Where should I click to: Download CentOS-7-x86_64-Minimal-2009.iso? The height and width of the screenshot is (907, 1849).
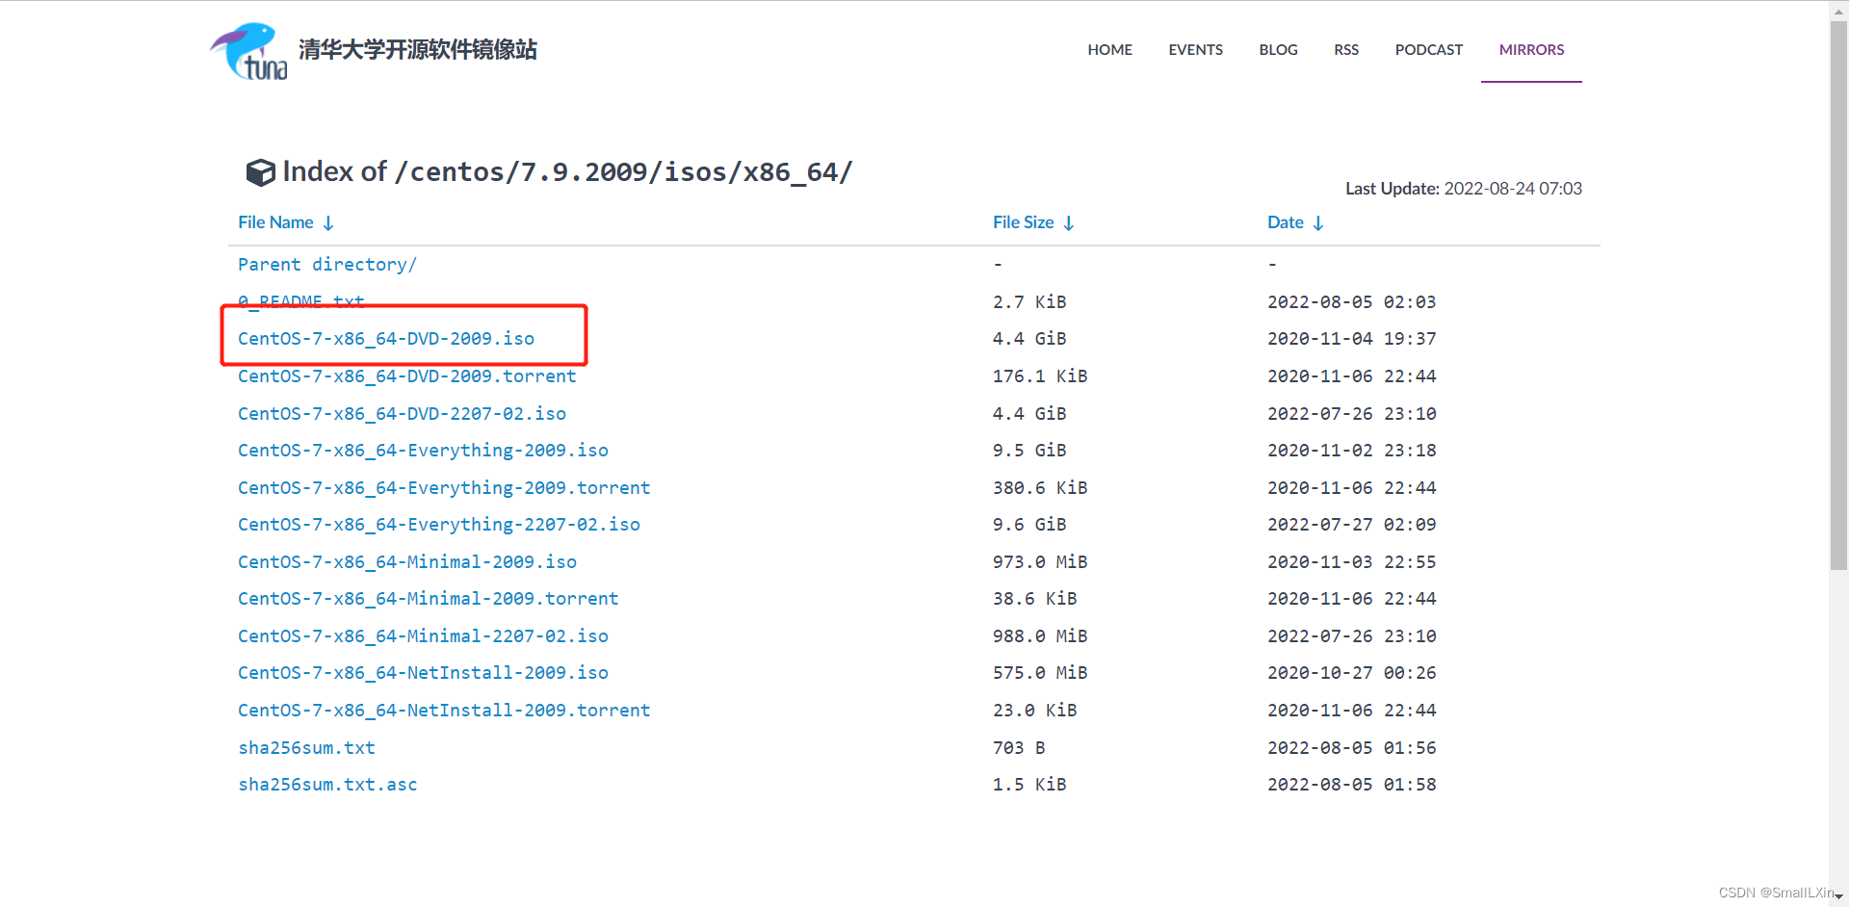[x=407, y=562]
